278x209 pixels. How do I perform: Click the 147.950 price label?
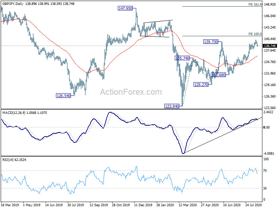[125, 8]
